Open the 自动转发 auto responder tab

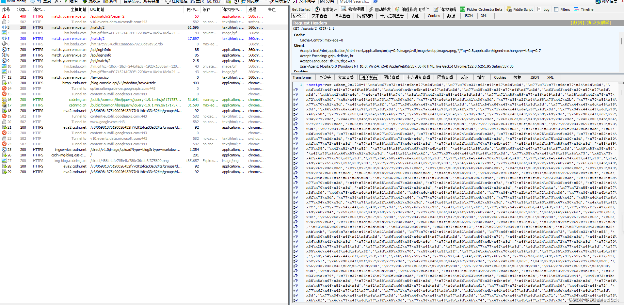click(379, 9)
